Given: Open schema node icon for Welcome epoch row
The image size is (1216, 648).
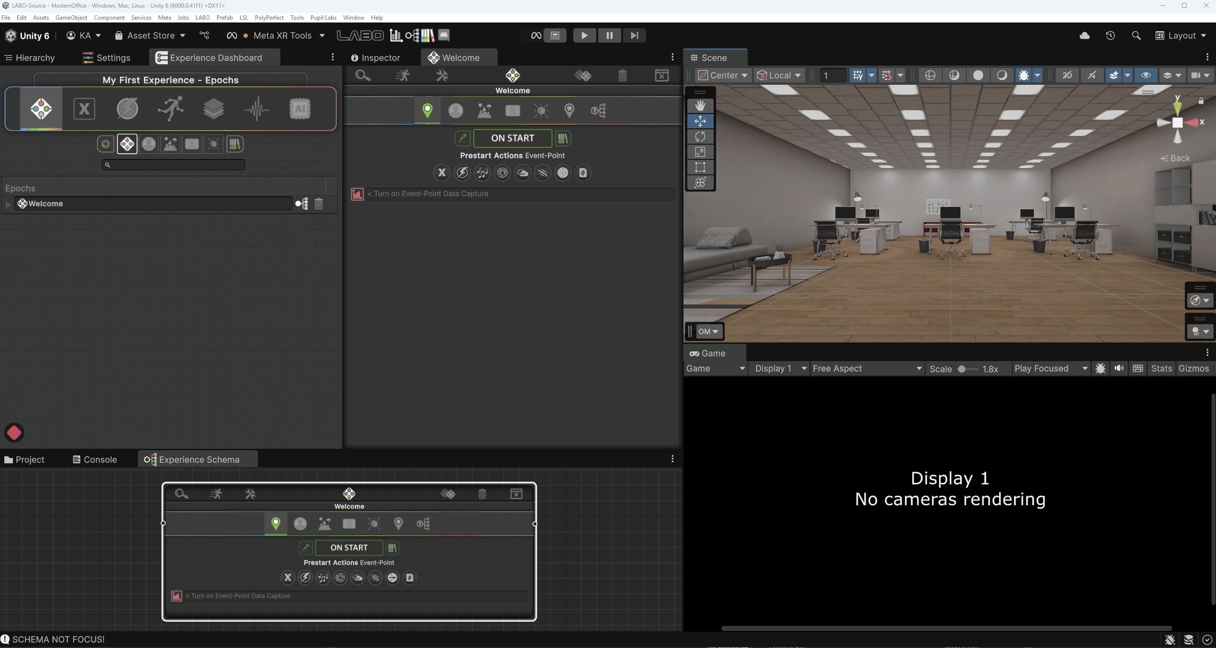Looking at the screenshot, I should click(x=301, y=204).
